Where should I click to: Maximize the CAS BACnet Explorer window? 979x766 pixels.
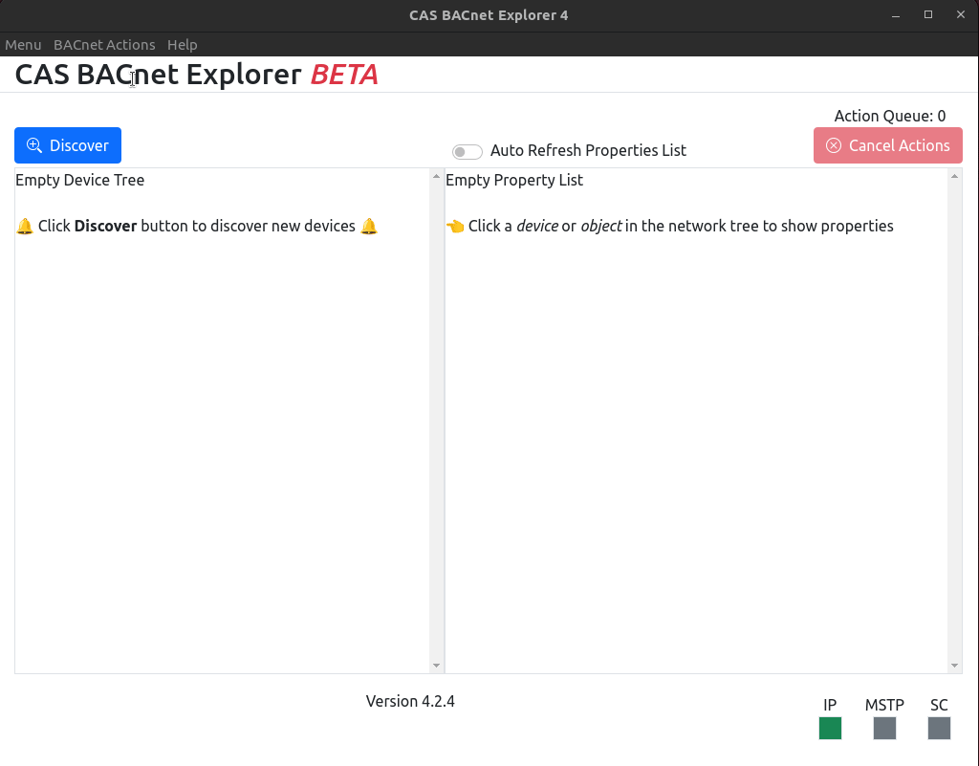[x=927, y=15]
